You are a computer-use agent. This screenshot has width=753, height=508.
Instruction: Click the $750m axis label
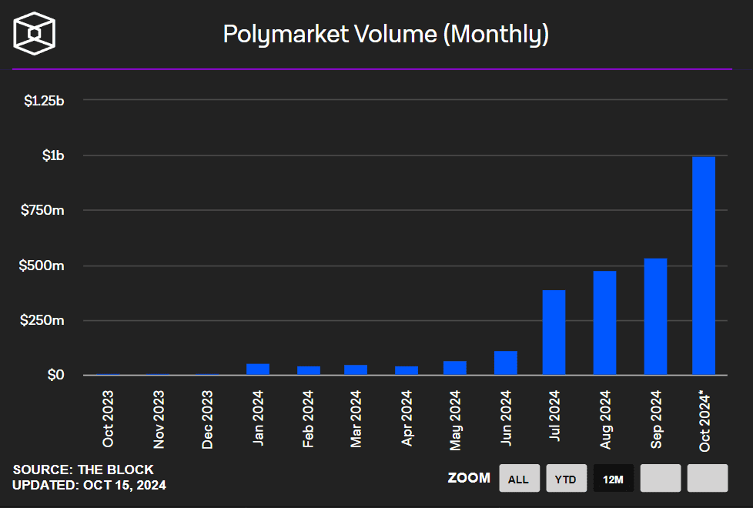(x=42, y=210)
